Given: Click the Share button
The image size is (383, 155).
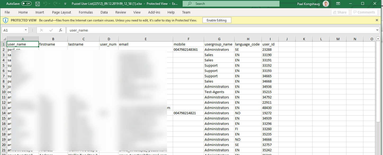Looking at the screenshot, I should [340, 12].
